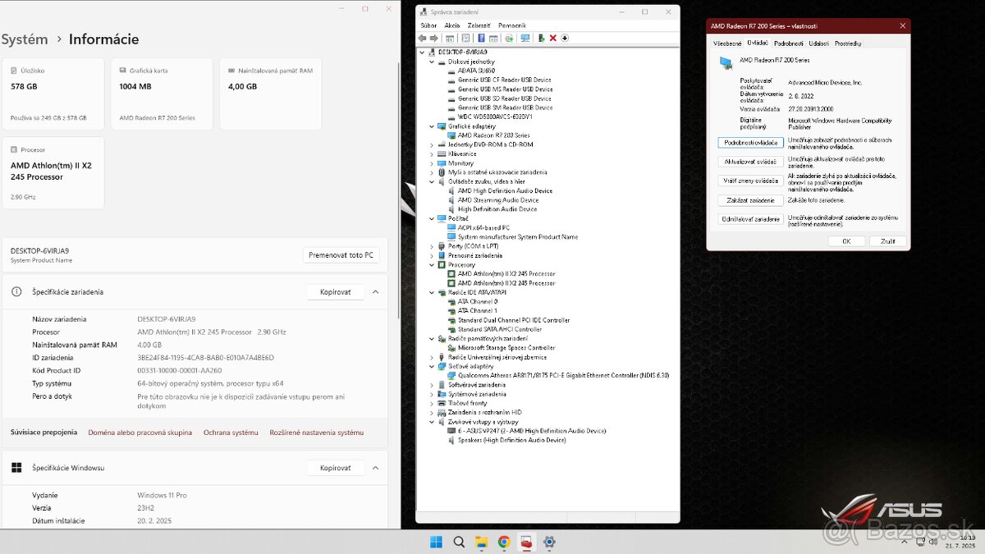Select the Uninstall device red X icon

(x=552, y=38)
